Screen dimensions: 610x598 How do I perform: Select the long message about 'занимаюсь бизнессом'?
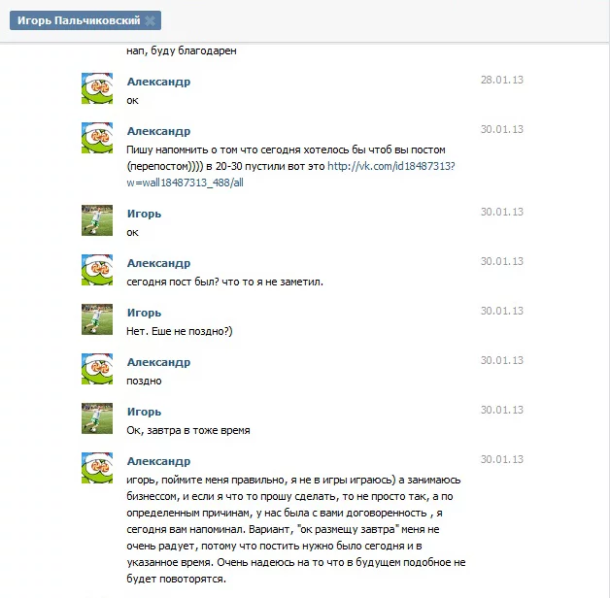tap(296, 529)
